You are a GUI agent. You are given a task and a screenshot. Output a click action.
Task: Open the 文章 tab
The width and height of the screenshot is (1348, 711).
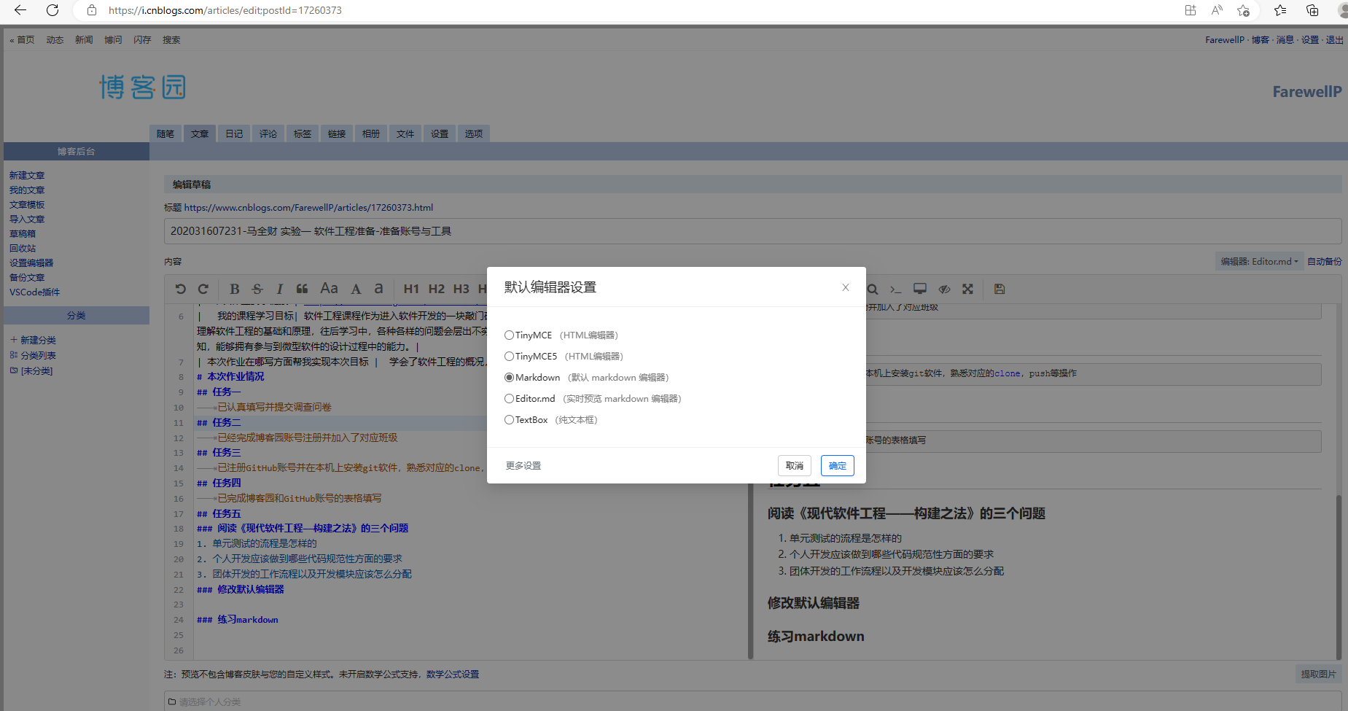(200, 133)
